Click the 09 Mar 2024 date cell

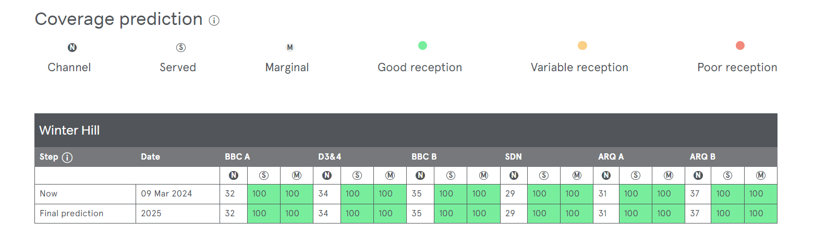pyautogui.click(x=166, y=194)
